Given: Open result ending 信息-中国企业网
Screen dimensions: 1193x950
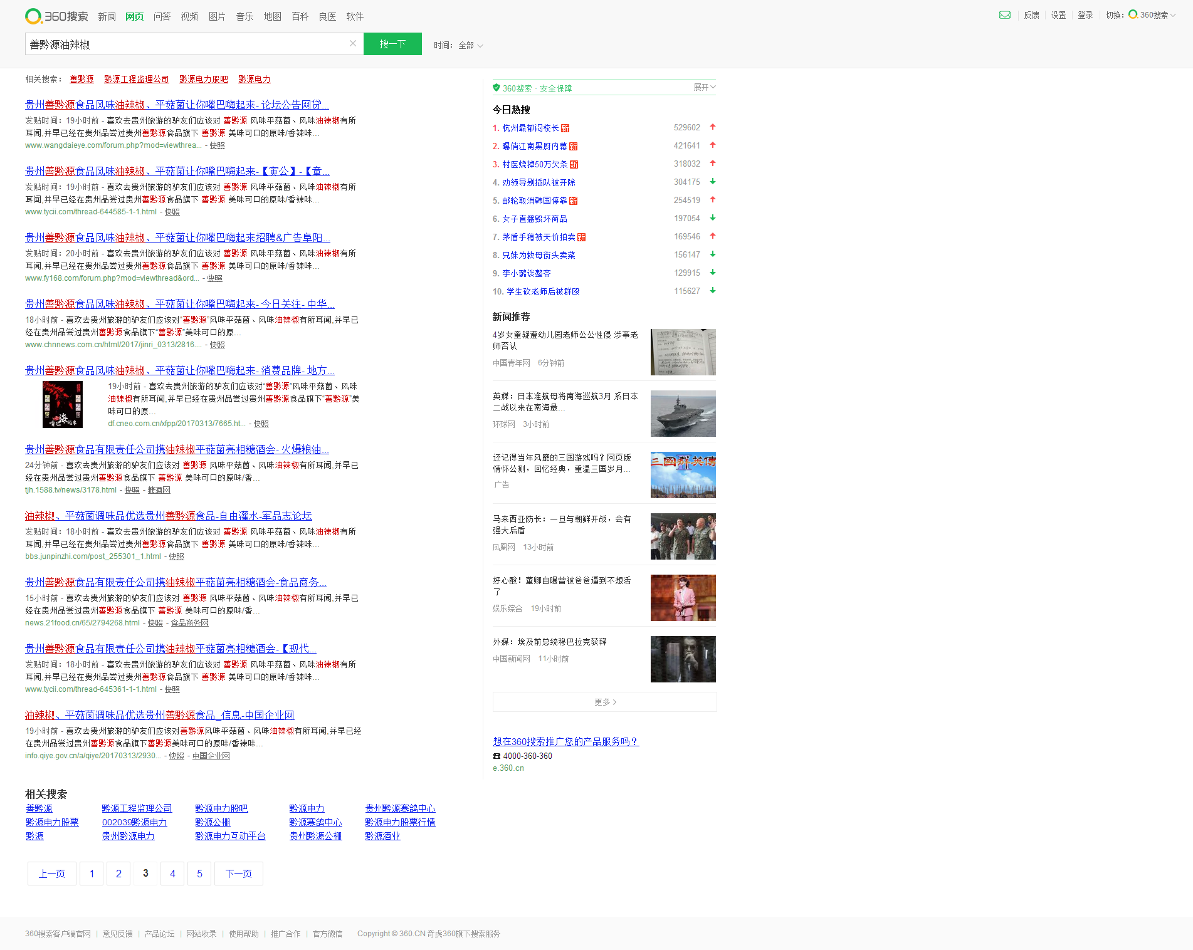Looking at the screenshot, I should pyautogui.click(x=160, y=715).
